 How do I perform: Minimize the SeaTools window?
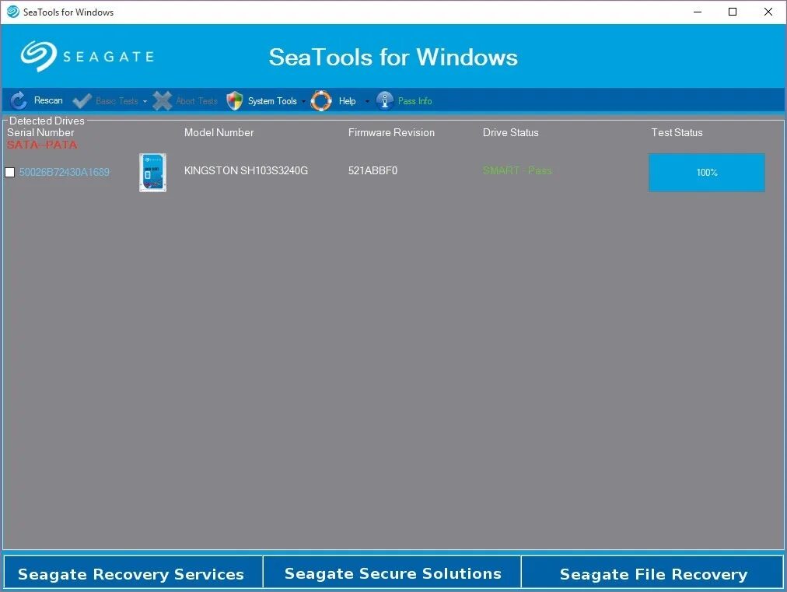697,12
